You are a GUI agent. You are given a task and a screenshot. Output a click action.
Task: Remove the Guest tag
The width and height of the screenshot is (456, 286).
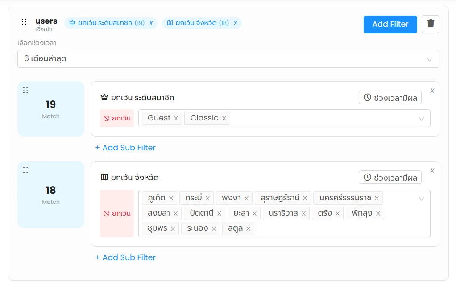coord(176,118)
